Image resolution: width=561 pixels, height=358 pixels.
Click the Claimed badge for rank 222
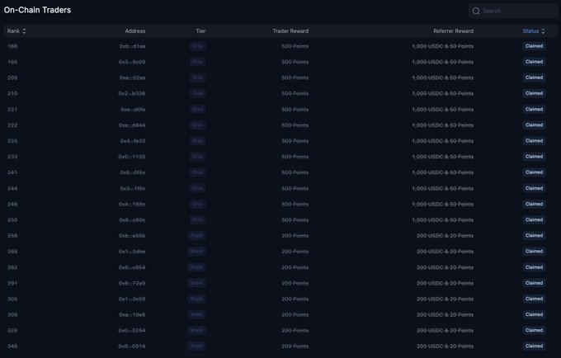[x=534, y=125]
